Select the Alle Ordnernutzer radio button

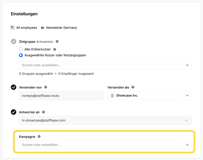21,49
